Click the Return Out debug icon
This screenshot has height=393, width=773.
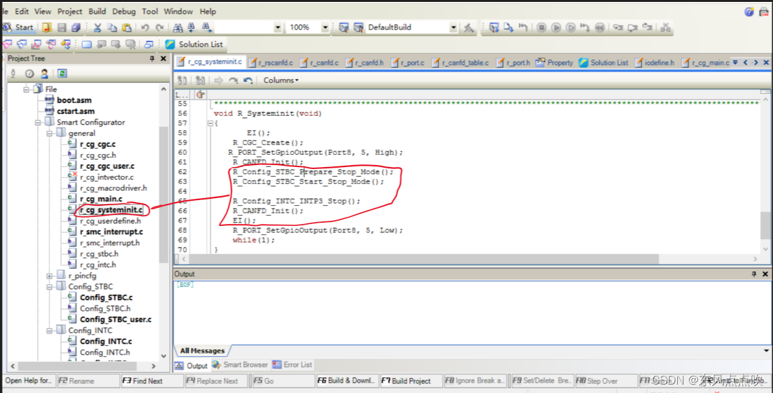point(647,28)
